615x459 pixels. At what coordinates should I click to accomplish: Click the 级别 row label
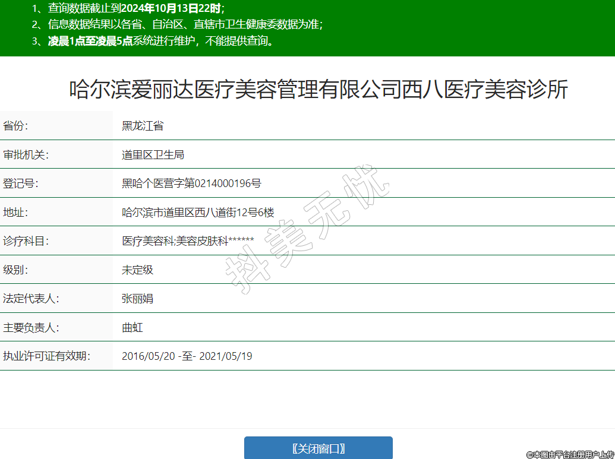coord(15,270)
